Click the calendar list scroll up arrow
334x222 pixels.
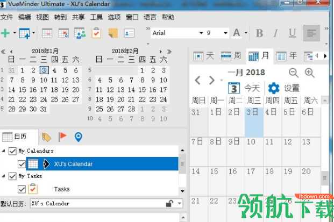182,150
